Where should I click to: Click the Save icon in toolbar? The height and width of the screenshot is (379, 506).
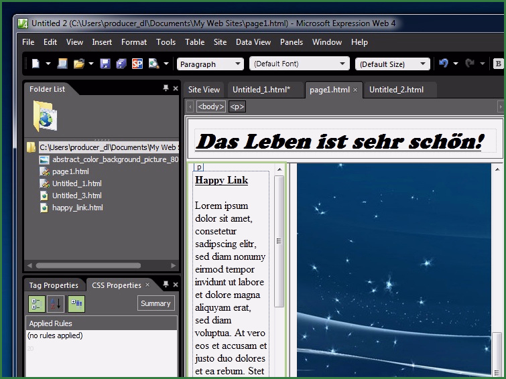tap(105, 64)
